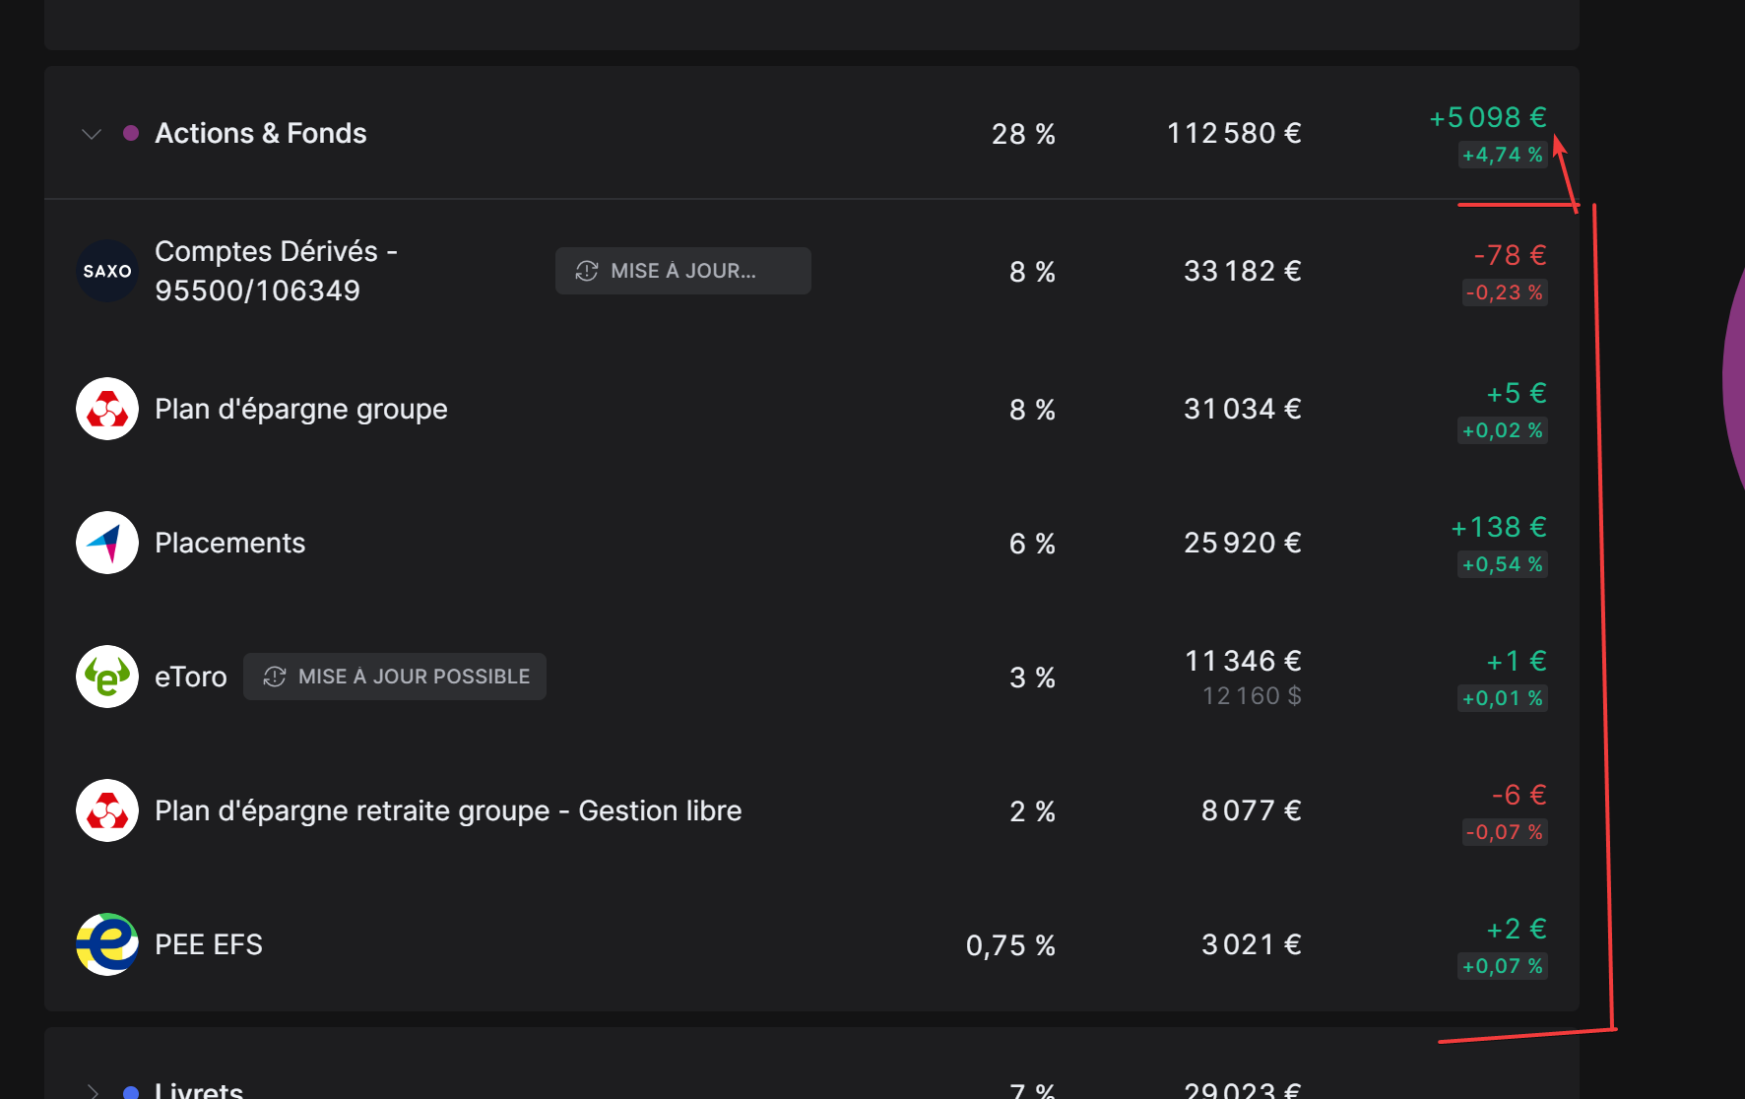Click the blue Livrets color dot

(131, 1092)
